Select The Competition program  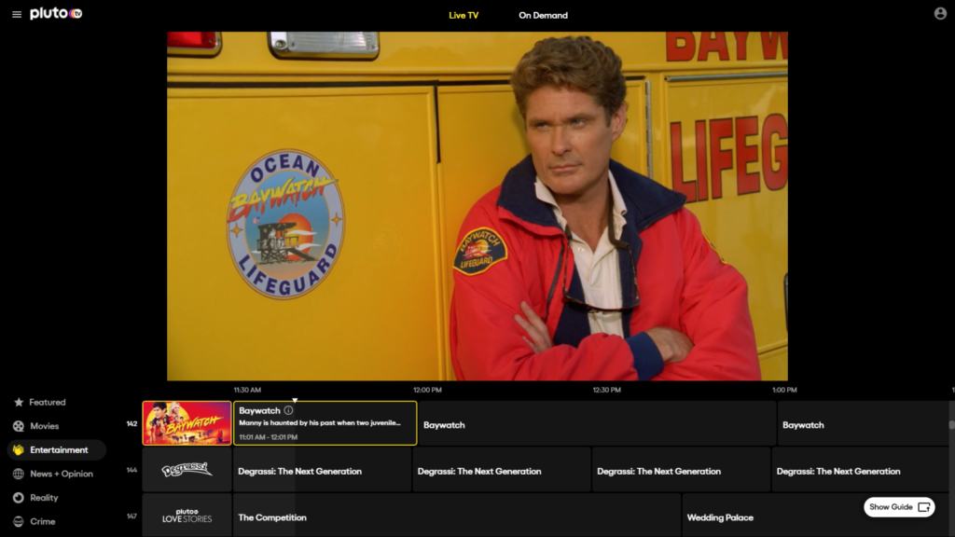pyautogui.click(x=457, y=516)
